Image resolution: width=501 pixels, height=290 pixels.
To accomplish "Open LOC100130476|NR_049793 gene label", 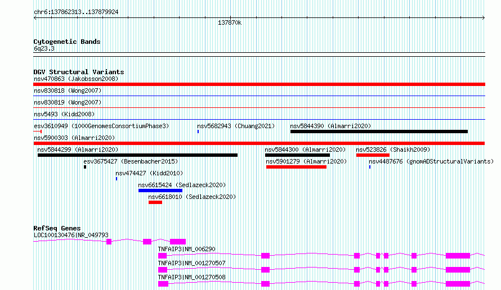I will (x=71, y=235).
